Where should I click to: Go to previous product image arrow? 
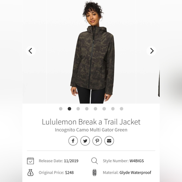click(31, 51)
